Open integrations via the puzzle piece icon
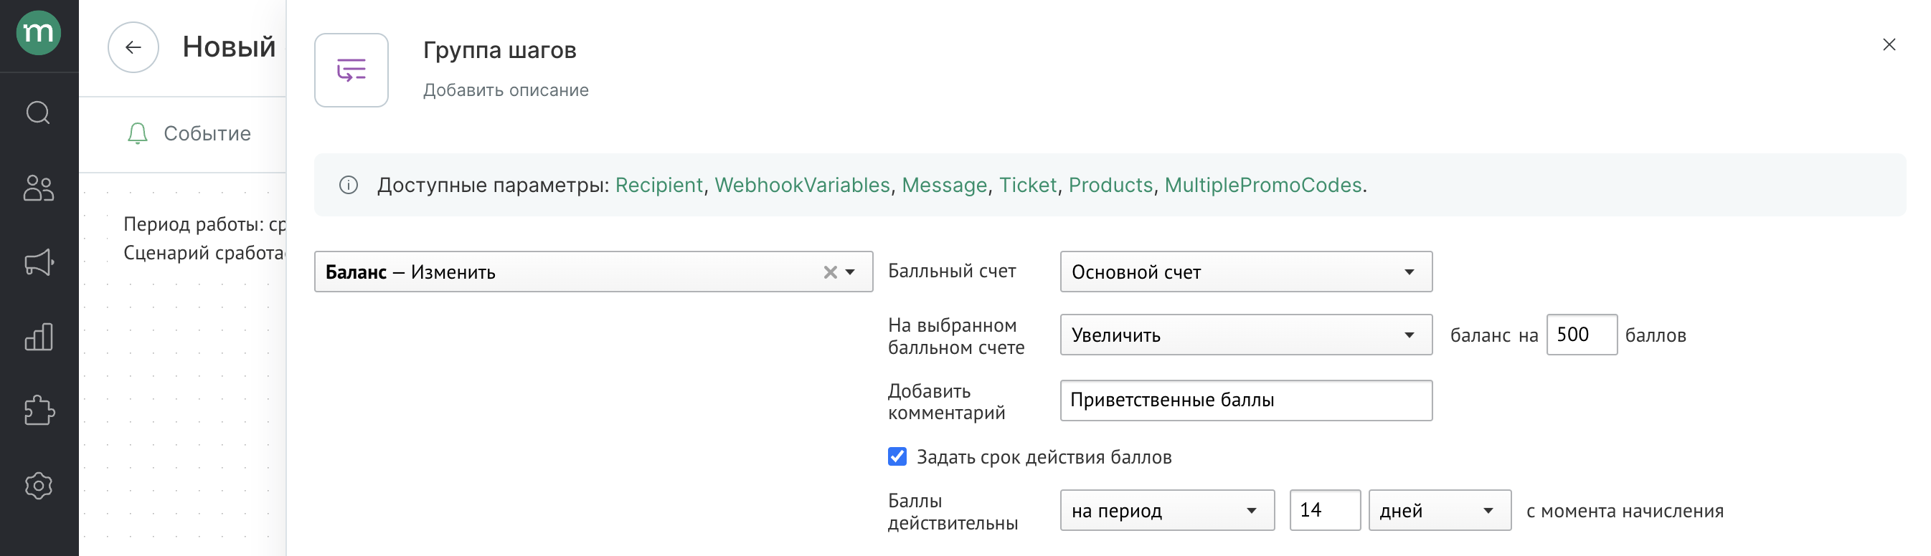Screen dimensions: 1931x556 (x=39, y=411)
